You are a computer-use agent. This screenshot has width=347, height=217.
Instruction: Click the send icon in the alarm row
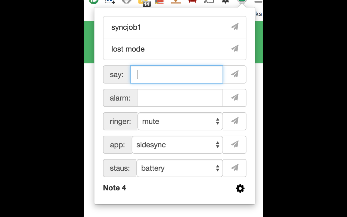pos(235,98)
